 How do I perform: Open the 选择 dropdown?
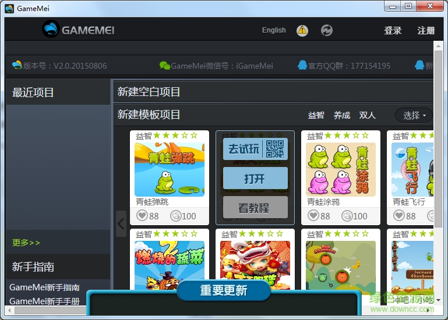414,115
